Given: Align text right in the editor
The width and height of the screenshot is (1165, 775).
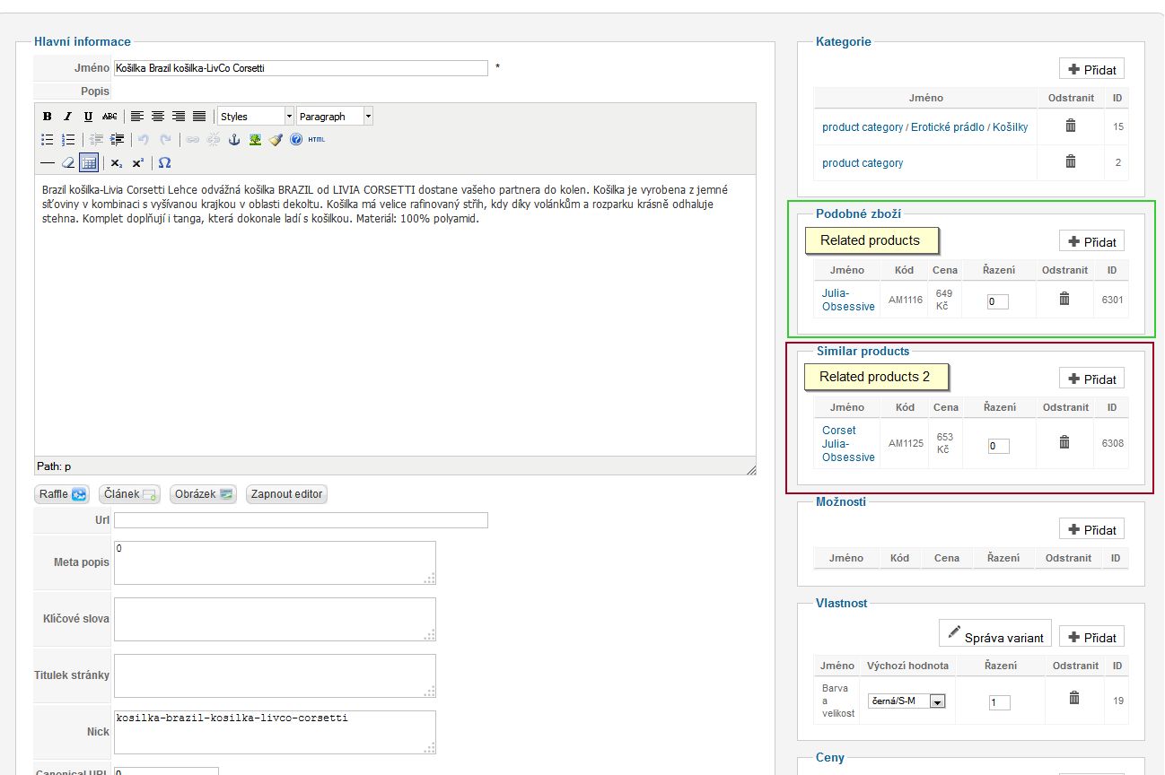Looking at the screenshot, I should [x=178, y=117].
